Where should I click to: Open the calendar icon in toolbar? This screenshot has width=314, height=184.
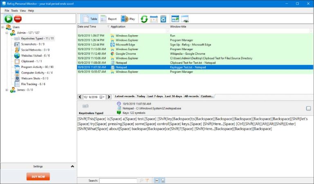point(154,19)
